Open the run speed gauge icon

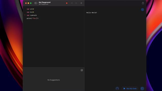pyautogui.click(x=117, y=88)
